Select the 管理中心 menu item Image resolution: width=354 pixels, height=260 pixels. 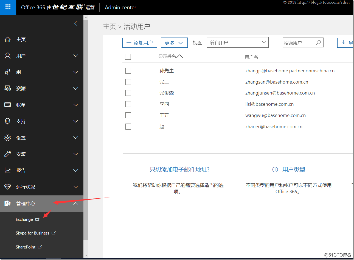click(x=42, y=204)
